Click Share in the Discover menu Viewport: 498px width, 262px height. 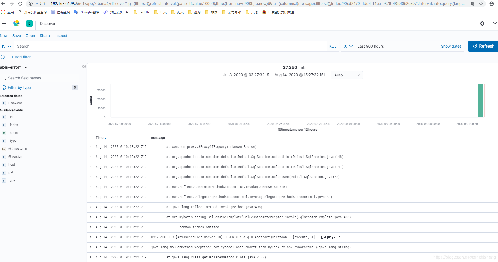(x=45, y=36)
